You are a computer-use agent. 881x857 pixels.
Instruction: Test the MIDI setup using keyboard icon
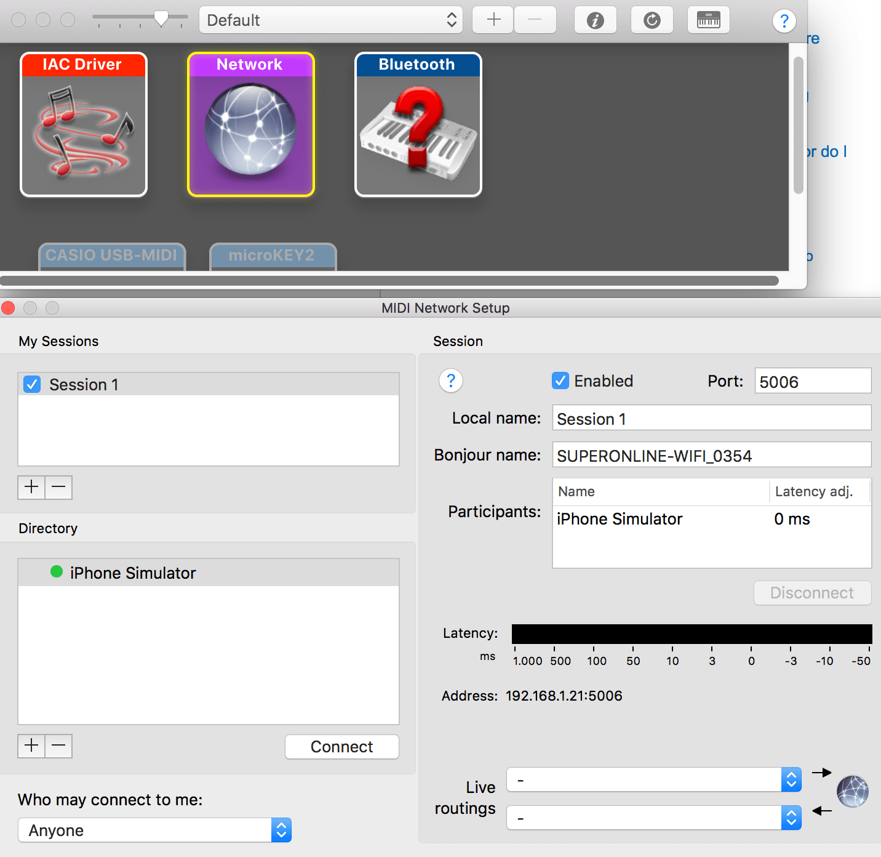tap(708, 20)
